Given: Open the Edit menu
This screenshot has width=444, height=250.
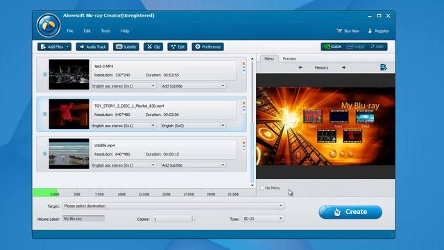Looking at the screenshot, I should (x=87, y=31).
